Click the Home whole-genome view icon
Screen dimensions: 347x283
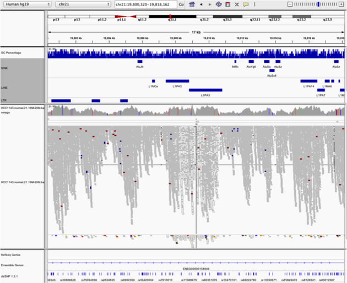[x=192, y=4]
